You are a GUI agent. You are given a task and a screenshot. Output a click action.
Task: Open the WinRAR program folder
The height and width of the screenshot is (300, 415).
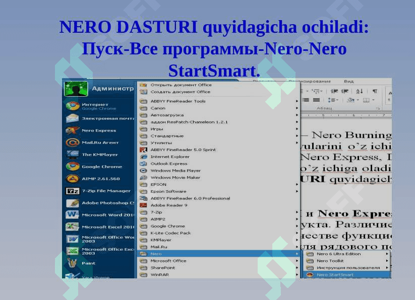pyautogui.click(x=219, y=275)
